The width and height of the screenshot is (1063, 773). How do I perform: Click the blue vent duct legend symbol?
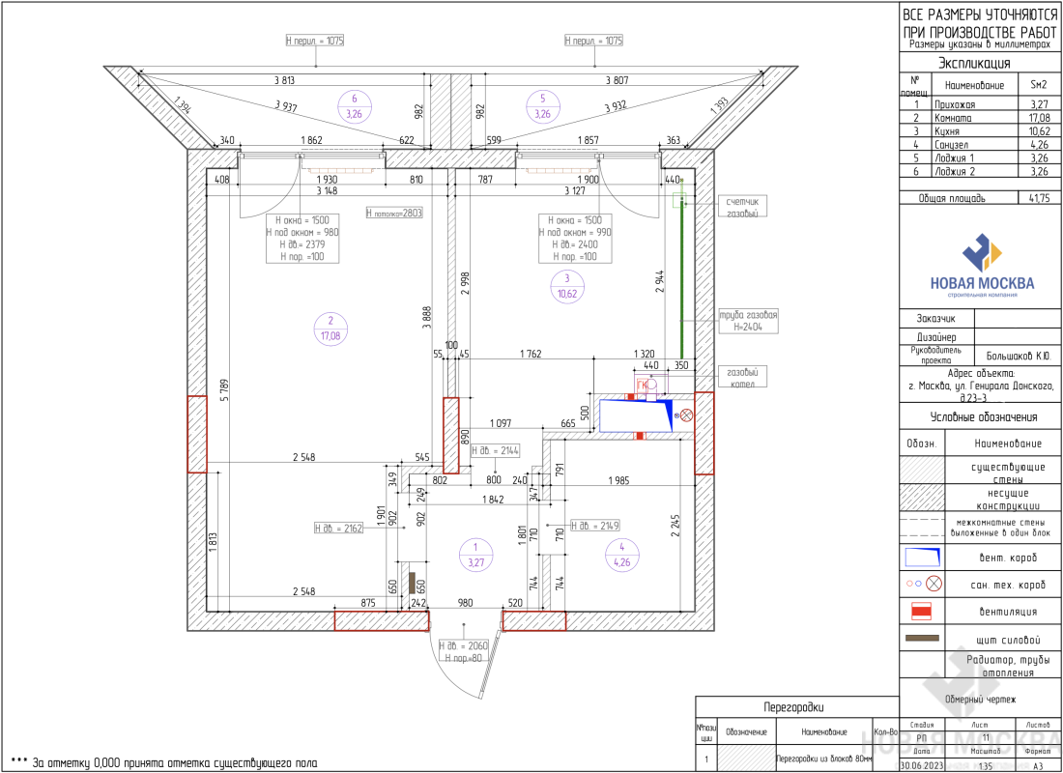click(922, 557)
